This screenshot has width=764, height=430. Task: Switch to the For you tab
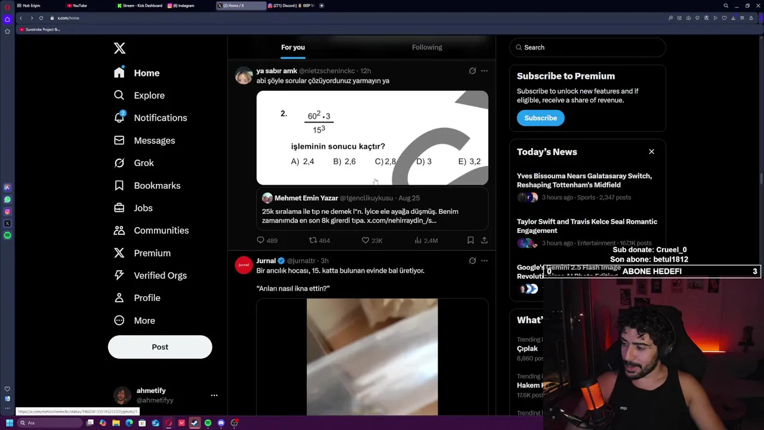pos(293,47)
